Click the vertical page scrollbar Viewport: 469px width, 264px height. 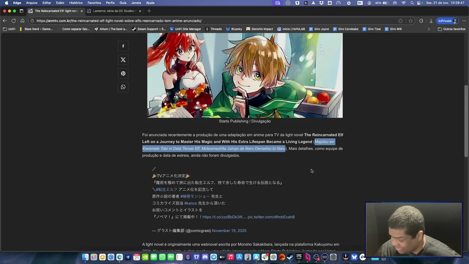(466, 121)
